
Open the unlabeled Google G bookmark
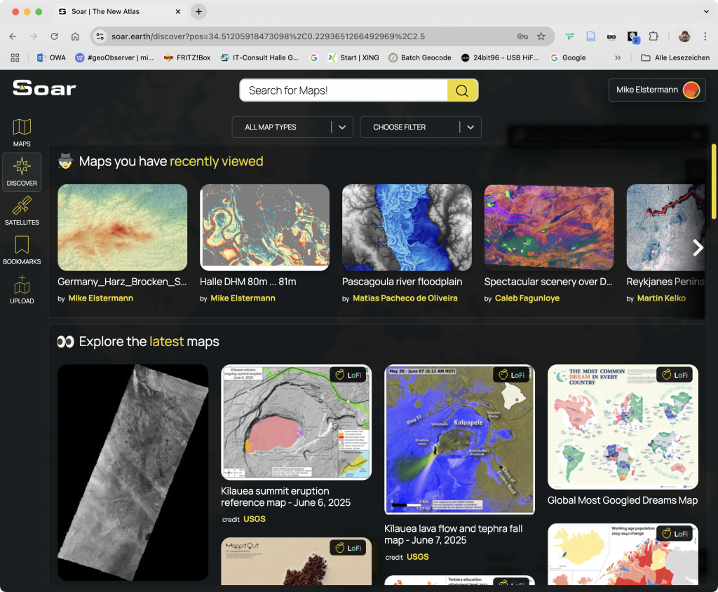point(313,57)
